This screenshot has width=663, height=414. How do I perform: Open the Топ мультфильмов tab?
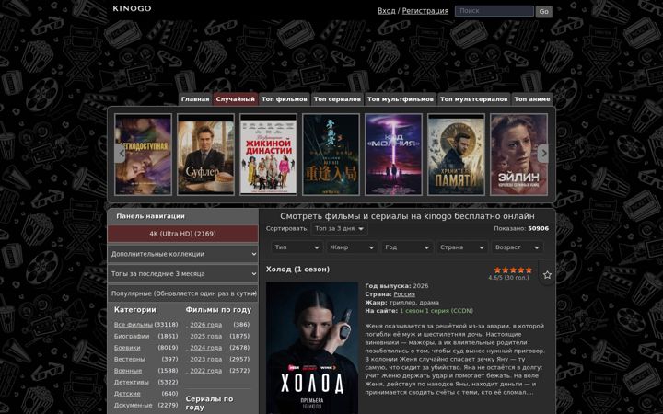[x=400, y=99]
